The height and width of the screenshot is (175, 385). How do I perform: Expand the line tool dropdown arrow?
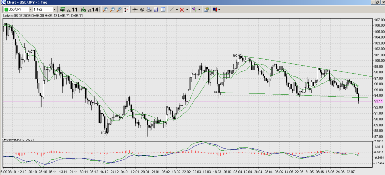coord(177,10)
